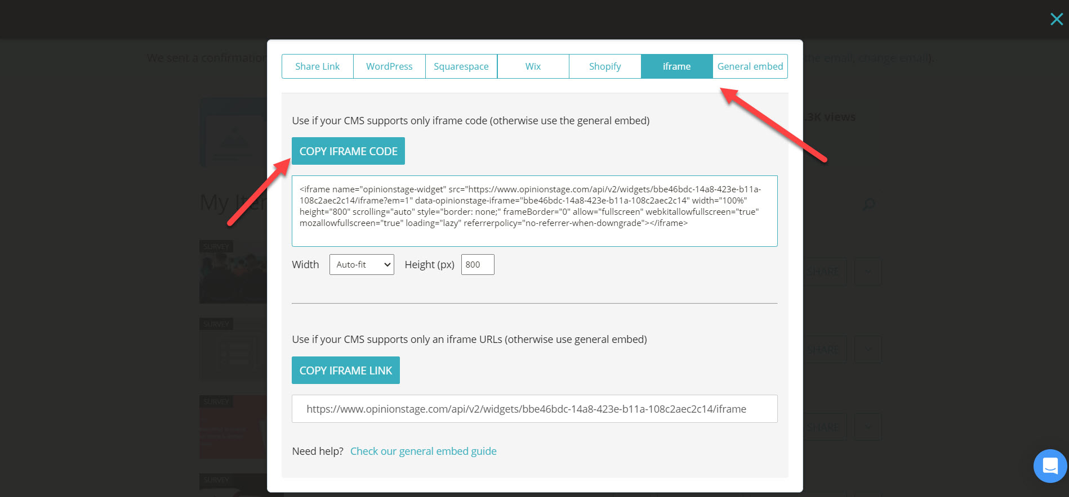Screen dimensions: 1069x497
Task: Expand the chevron beside the lowest SHARE button
Action: [x=868, y=427]
